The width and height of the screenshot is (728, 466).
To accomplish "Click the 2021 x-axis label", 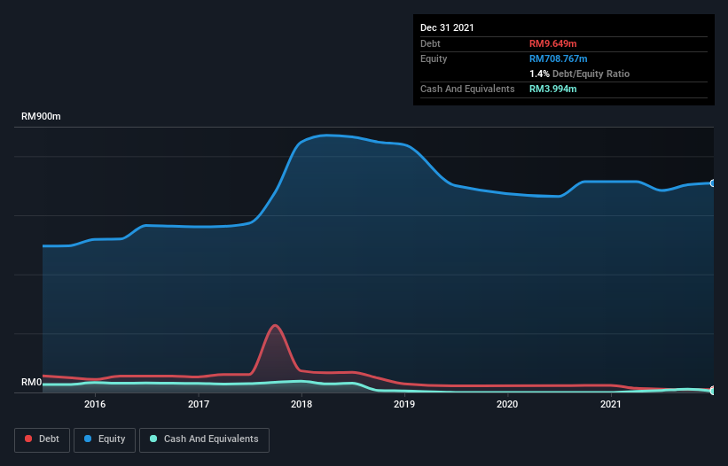I will [611, 404].
